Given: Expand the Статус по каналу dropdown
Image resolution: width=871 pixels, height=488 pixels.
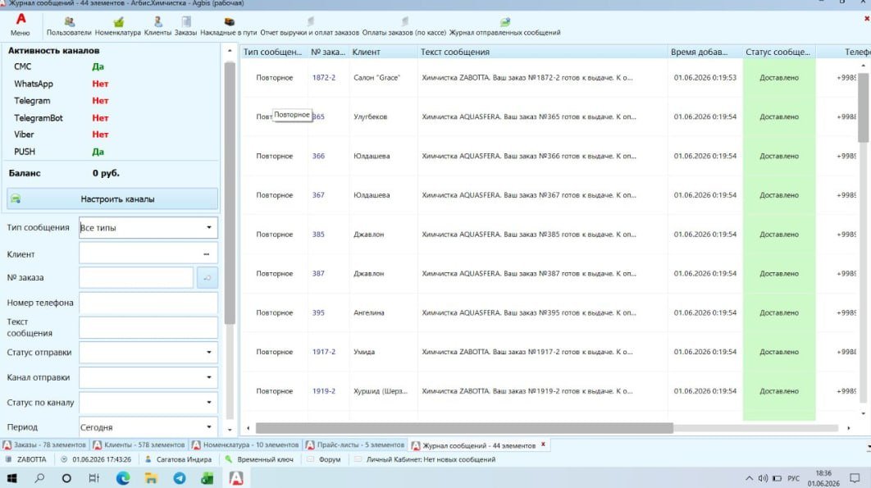Looking at the screenshot, I should [209, 403].
